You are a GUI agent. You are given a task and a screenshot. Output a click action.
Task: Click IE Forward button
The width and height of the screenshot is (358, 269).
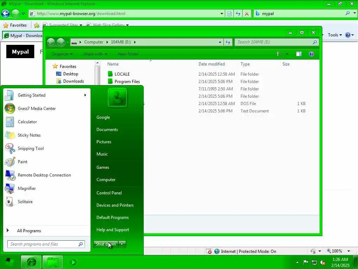point(15,14)
